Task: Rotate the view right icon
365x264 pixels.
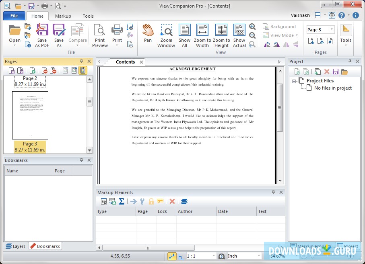Action: point(276,44)
